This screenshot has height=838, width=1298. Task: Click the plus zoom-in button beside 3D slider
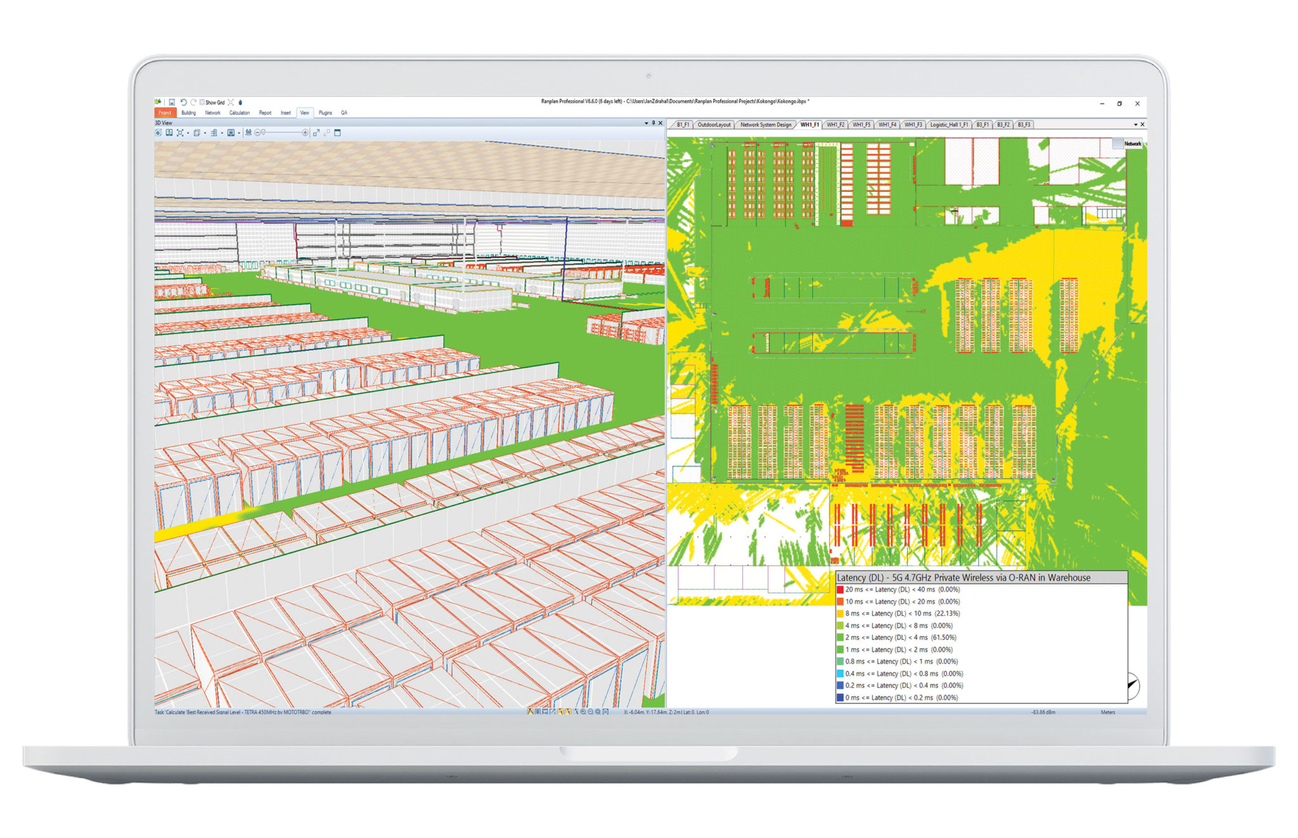point(305,132)
